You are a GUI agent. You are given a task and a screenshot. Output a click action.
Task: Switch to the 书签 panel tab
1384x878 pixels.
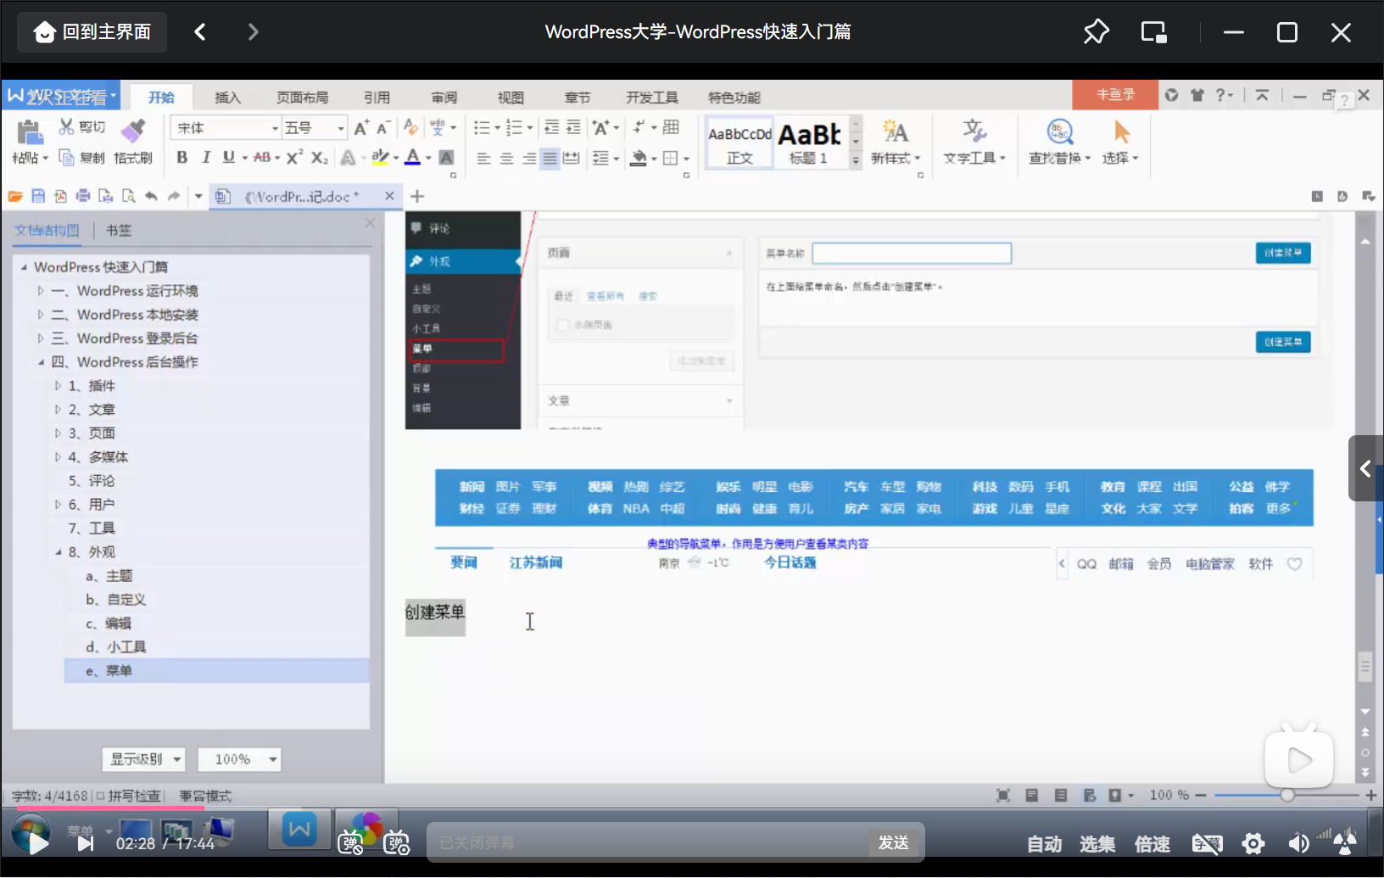119,231
